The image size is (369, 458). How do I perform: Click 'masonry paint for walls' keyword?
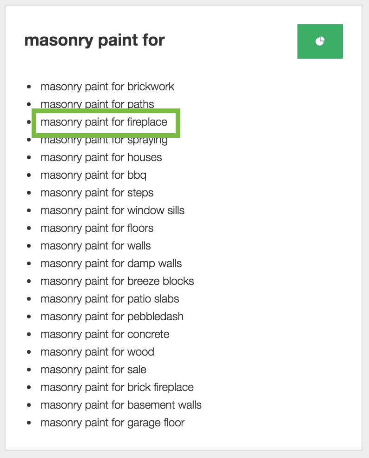[95, 246]
